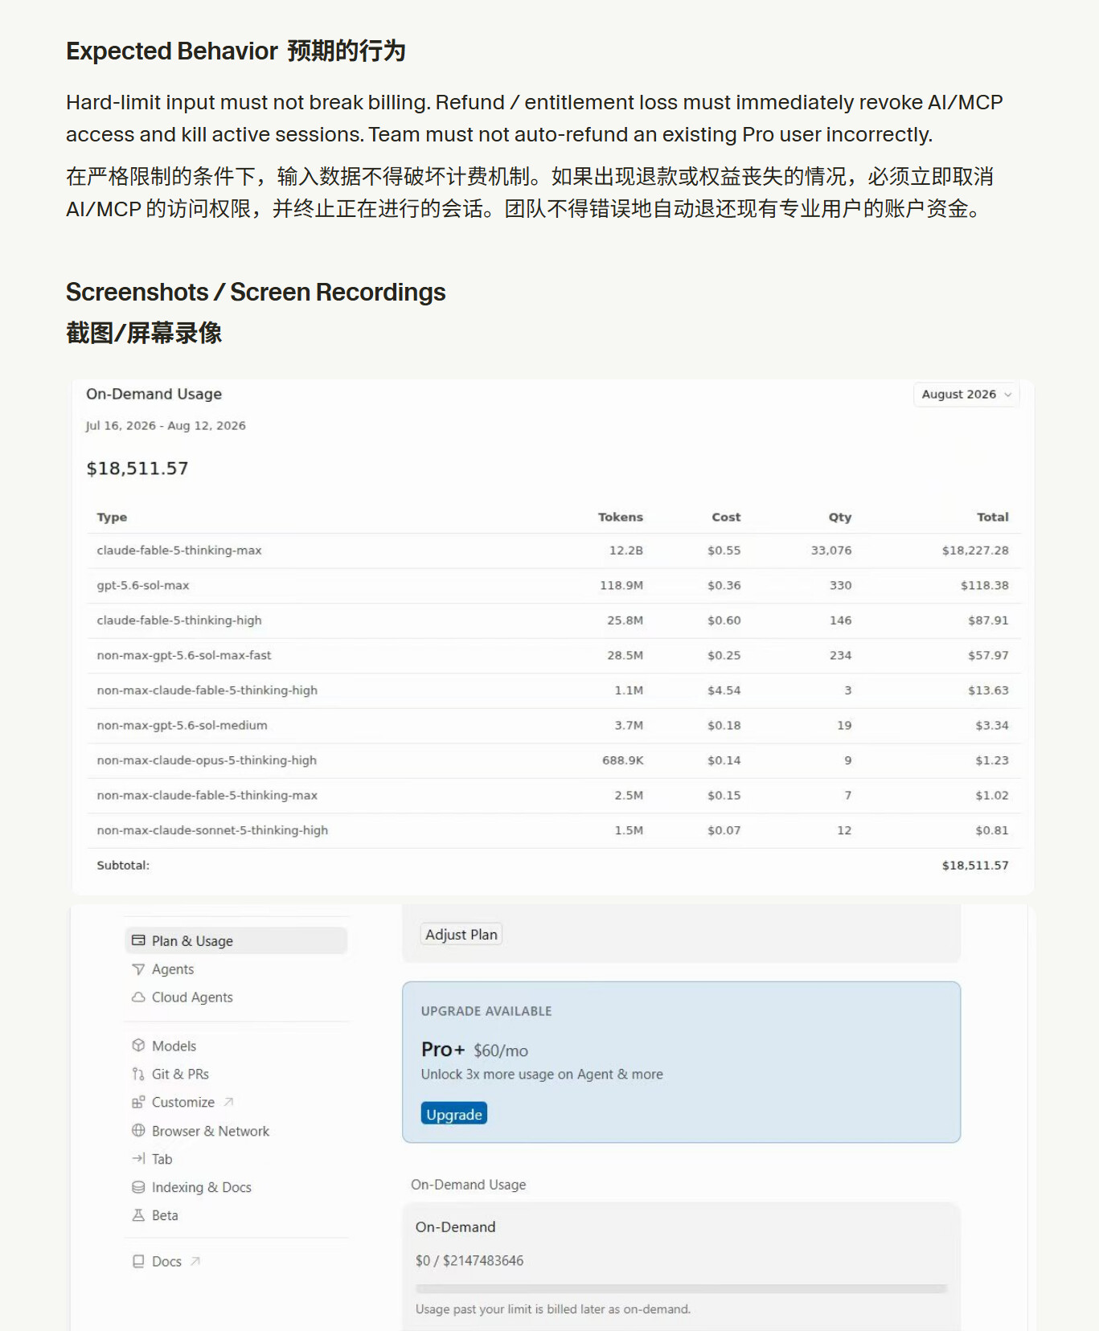Screen dimensions: 1099x1331
Task: Open the Plan & Usage settings section
Action: [x=236, y=940]
